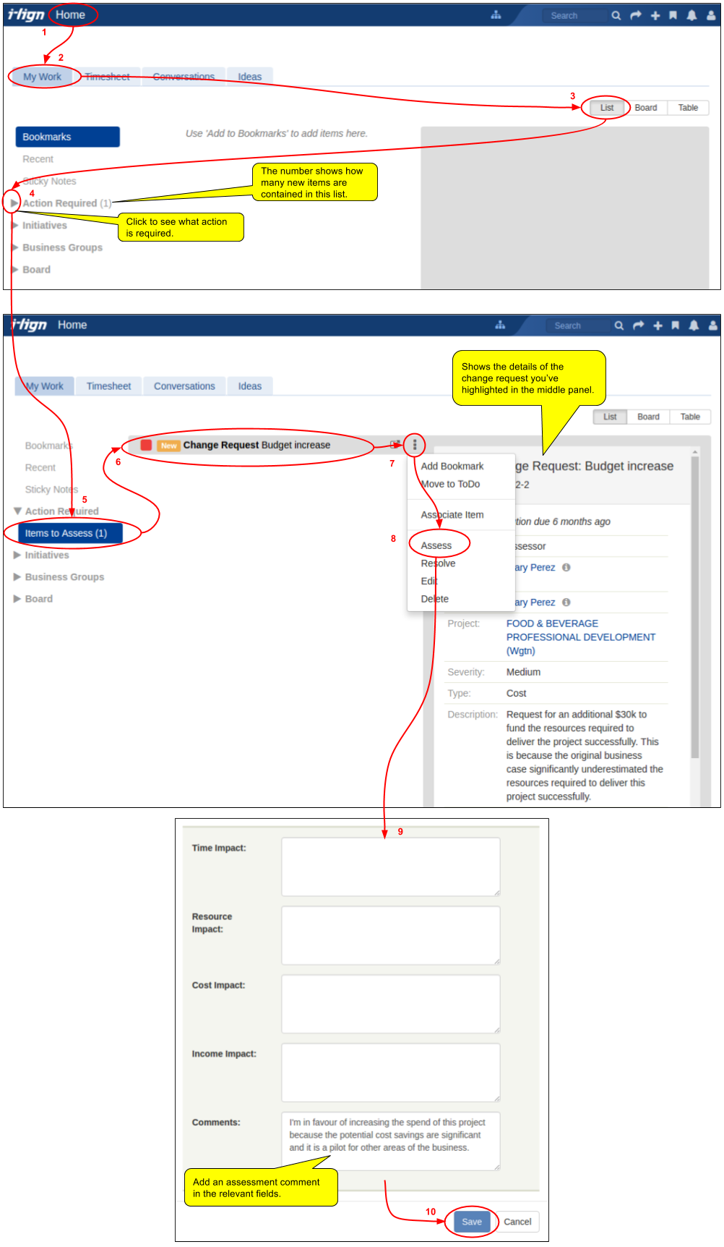This screenshot has width=724, height=1247.
Task: Expand Board sidebar node in top screenshot
Action: click(x=15, y=270)
